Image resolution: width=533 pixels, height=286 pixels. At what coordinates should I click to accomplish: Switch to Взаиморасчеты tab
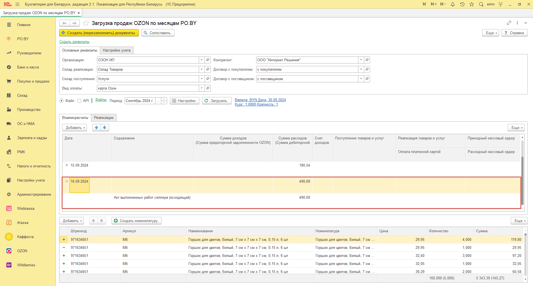(x=75, y=118)
